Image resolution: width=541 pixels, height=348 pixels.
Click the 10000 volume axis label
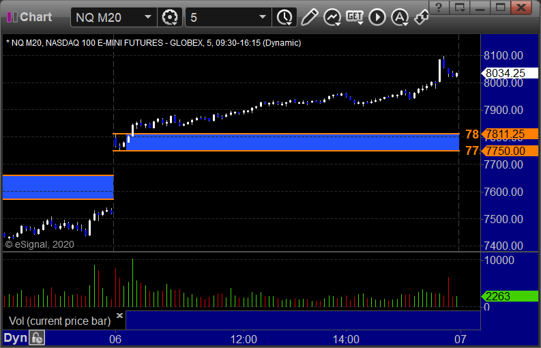[x=499, y=260]
